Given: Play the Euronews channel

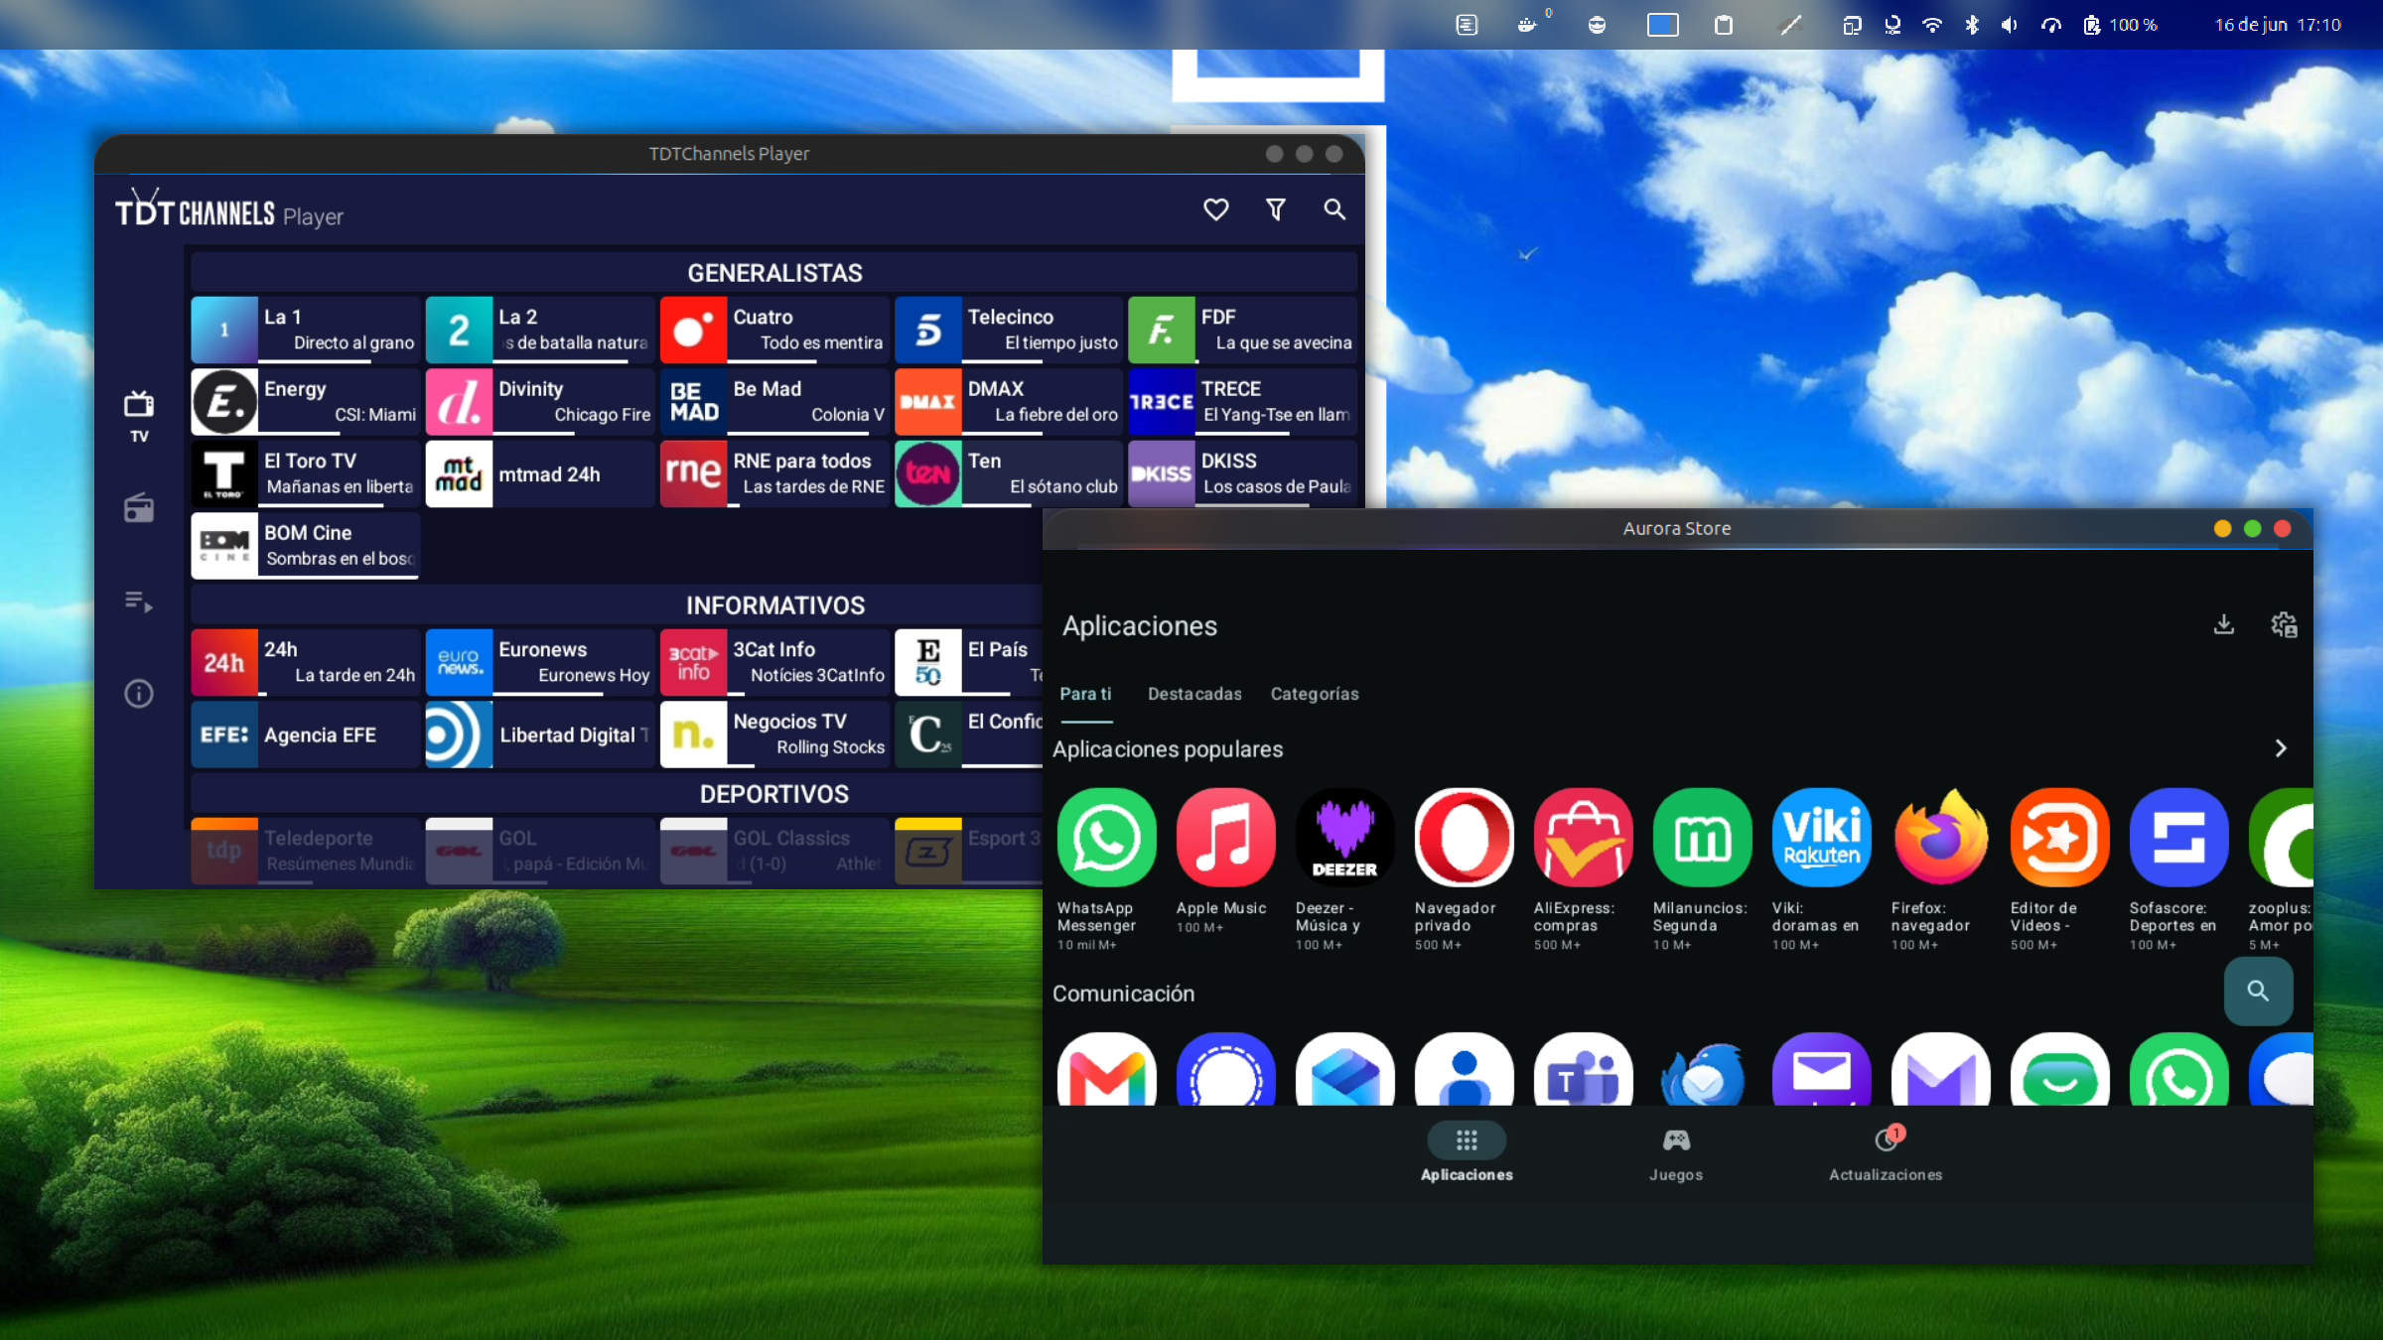Looking at the screenshot, I should [x=540, y=662].
